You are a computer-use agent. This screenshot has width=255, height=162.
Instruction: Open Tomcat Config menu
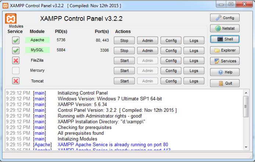coord(171,81)
